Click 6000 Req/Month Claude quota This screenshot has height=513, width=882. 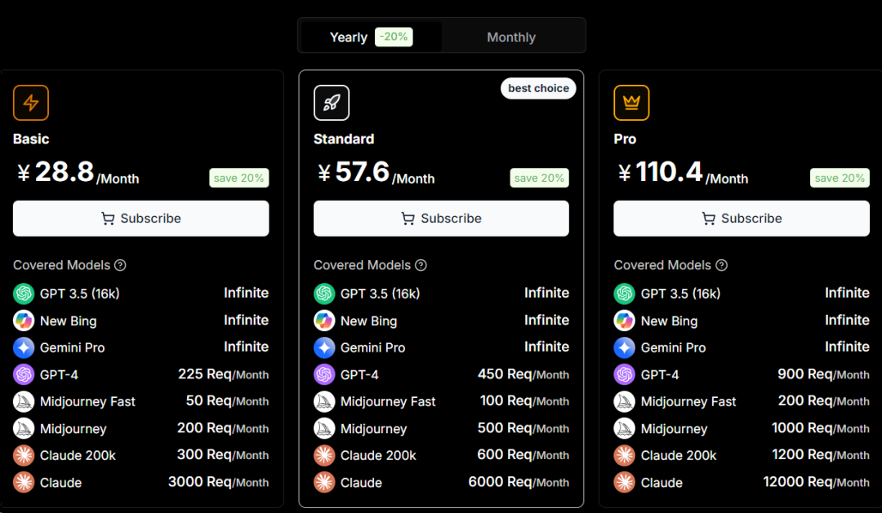[519, 482]
